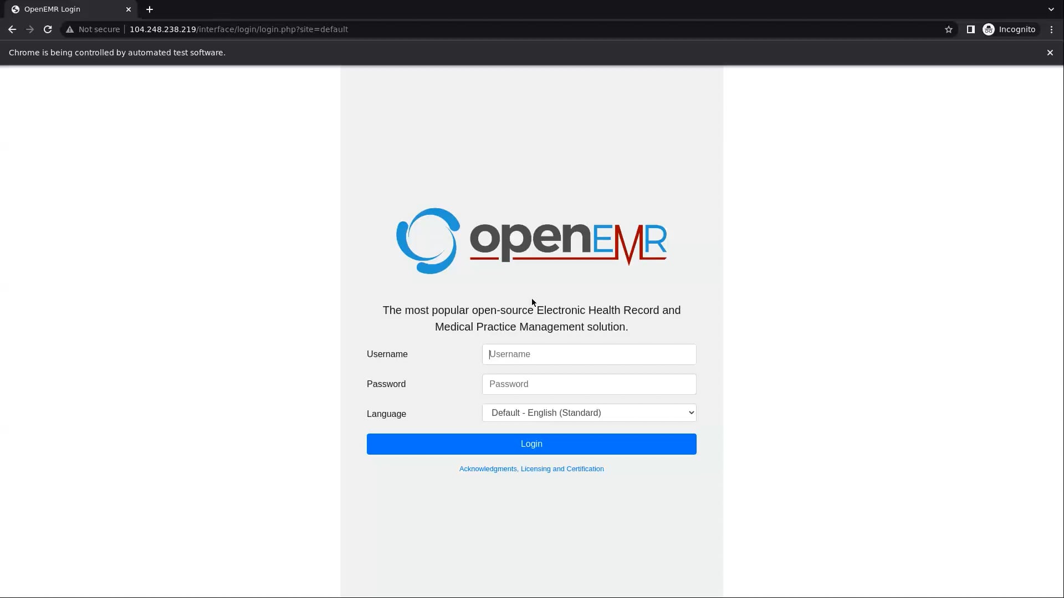Bookmark this page with the star icon
This screenshot has height=598, width=1064.
coord(949,29)
